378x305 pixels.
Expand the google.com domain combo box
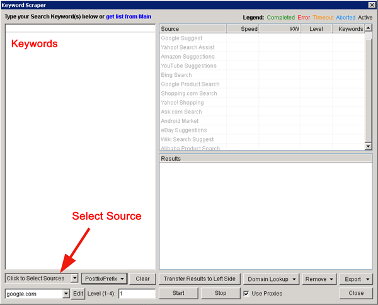coord(66,294)
